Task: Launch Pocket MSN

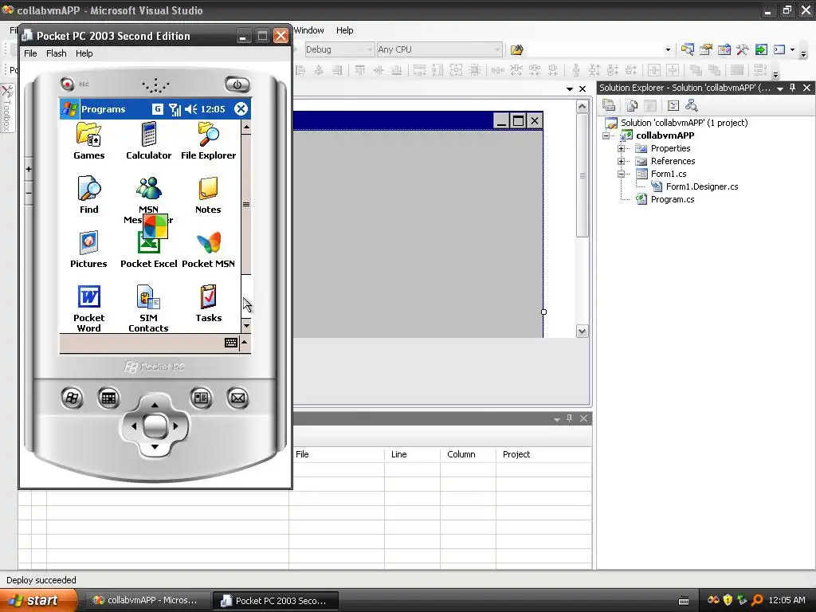Action: coord(208,249)
